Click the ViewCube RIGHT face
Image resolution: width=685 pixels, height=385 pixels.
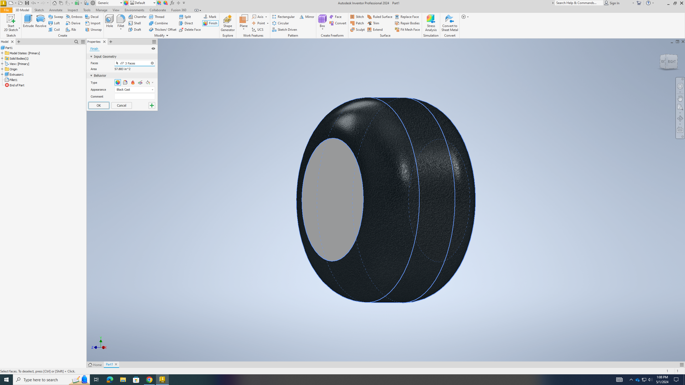672,61
